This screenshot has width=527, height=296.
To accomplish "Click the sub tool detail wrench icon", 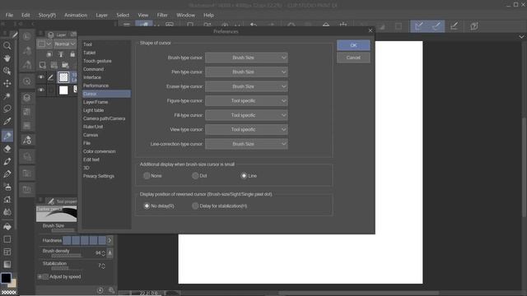I will click(112, 290).
